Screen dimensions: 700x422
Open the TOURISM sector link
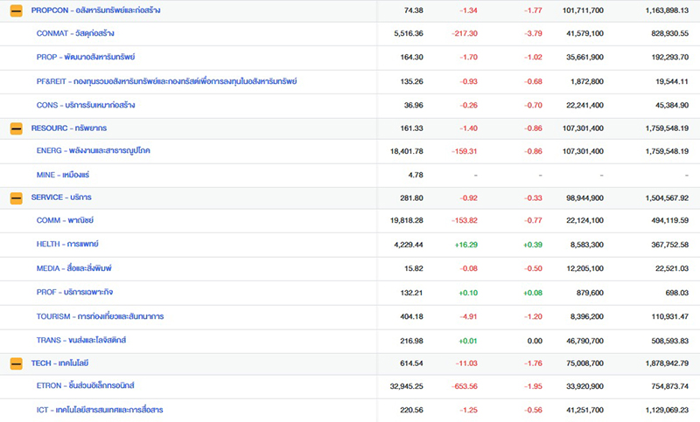[101, 315]
